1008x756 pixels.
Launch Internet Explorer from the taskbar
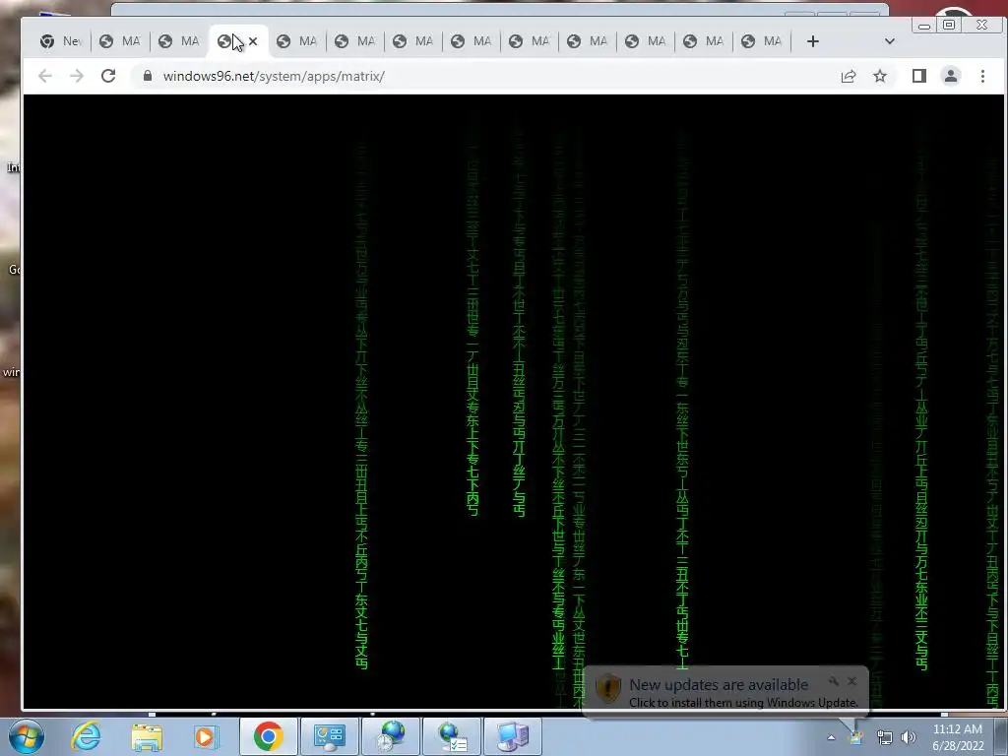coord(86,736)
